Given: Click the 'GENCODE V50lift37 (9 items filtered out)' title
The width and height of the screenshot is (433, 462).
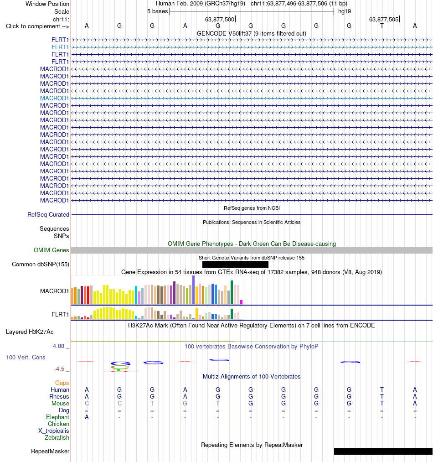Looking at the screenshot, I should point(252,34).
